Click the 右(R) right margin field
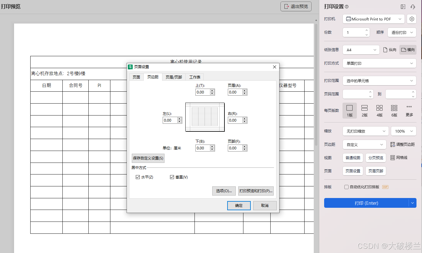 click(235, 120)
